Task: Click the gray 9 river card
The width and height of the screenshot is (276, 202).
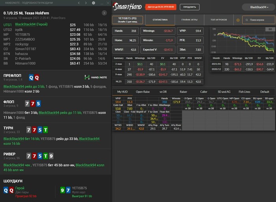Action: (x=51, y=156)
